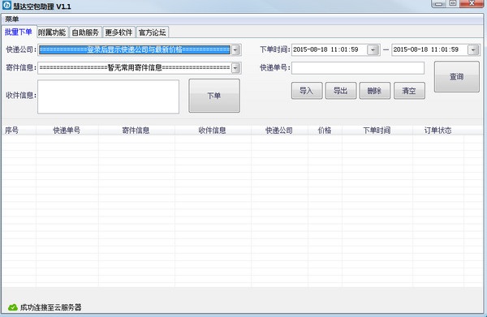Click the 删除 button
487x317 pixels.
click(x=374, y=91)
